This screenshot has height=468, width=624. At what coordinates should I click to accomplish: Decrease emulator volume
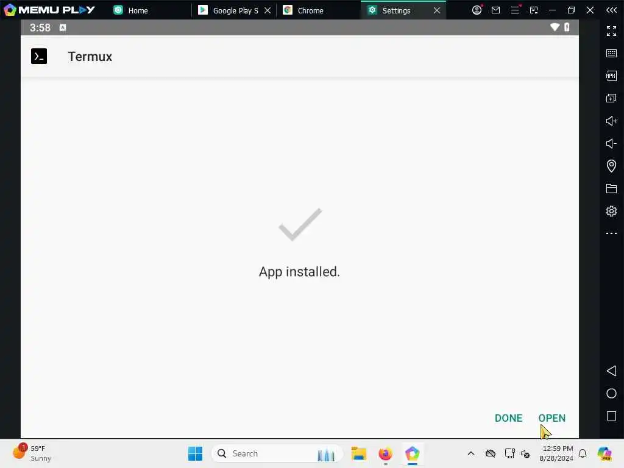[611, 143]
